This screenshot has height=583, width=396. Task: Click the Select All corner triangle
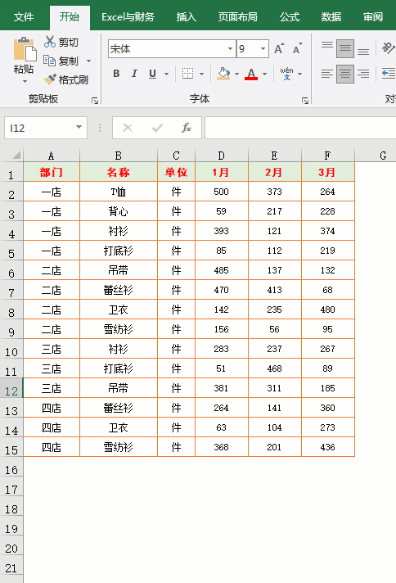pyautogui.click(x=16, y=155)
